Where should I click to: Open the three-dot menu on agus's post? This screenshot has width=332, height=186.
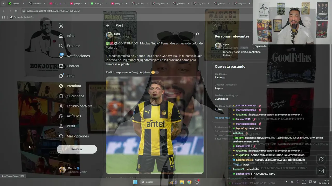coord(202,34)
